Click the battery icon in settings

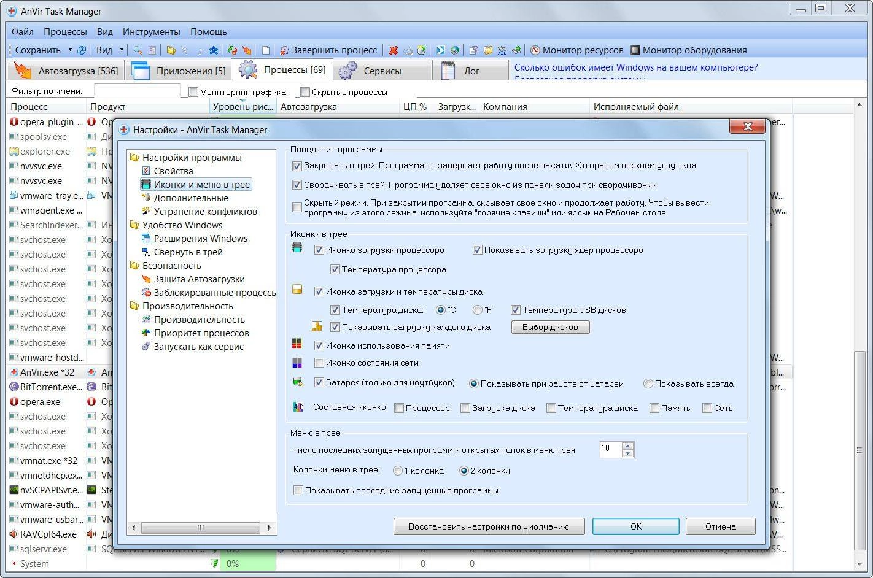298,382
